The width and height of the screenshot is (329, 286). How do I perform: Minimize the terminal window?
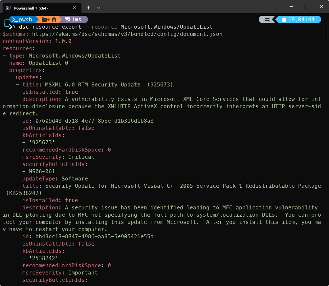click(x=291, y=7)
